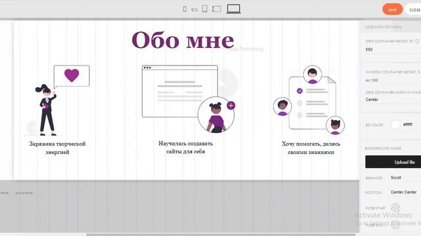Switch to tablet portrait screen view
Viewport: 421px width, 236px height.
click(x=205, y=9)
